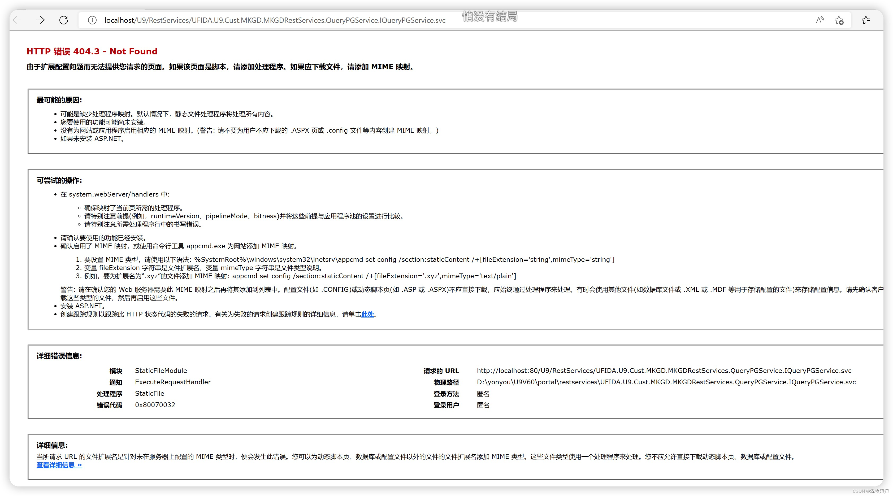Activate the Read aloud icon

(x=820, y=20)
